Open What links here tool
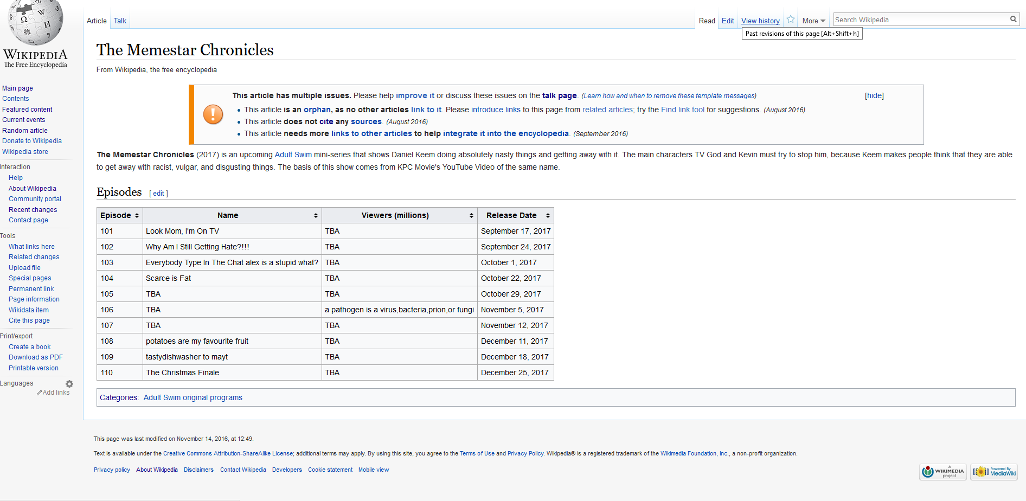This screenshot has height=501, width=1026. (31, 247)
